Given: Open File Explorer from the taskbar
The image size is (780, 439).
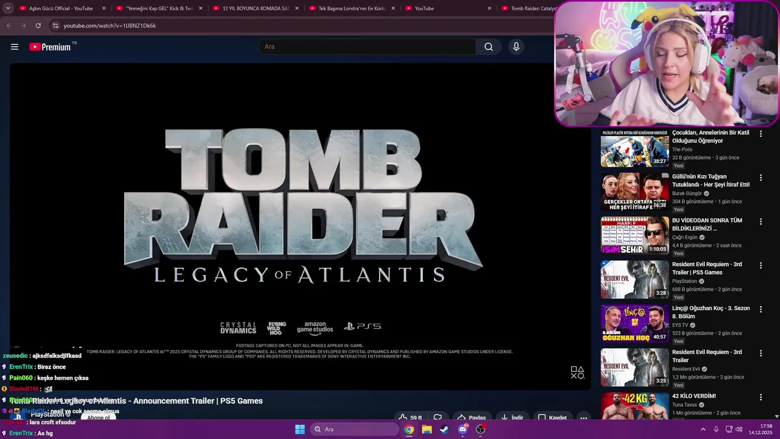Looking at the screenshot, I should (427, 429).
